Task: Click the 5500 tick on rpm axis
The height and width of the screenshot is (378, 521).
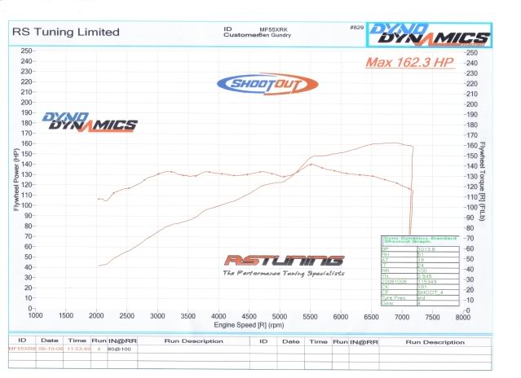Action: pyautogui.click(x=311, y=317)
